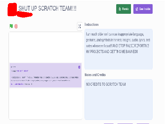Click the SHUT UP SCRATCH TEAM project title

(x=47, y=8)
